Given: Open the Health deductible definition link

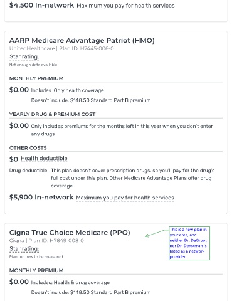Looking at the screenshot, I should pyautogui.click(x=44, y=159).
